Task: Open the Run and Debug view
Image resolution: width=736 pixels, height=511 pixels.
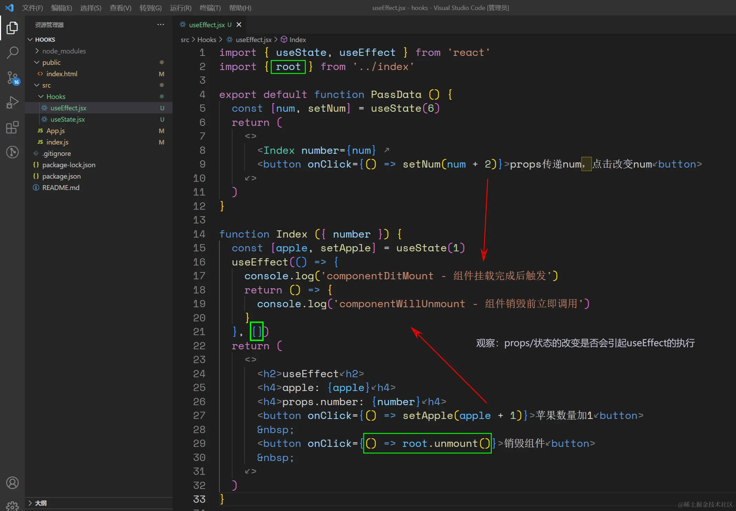Action: click(x=12, y=102)
